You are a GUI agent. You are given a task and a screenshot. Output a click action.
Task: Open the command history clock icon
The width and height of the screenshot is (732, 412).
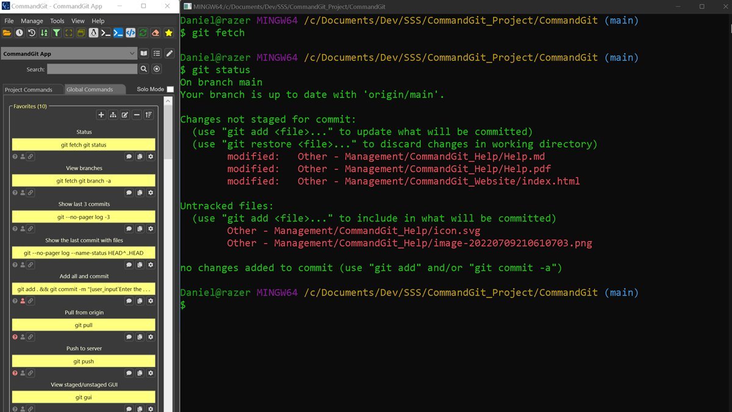point(19,33)
